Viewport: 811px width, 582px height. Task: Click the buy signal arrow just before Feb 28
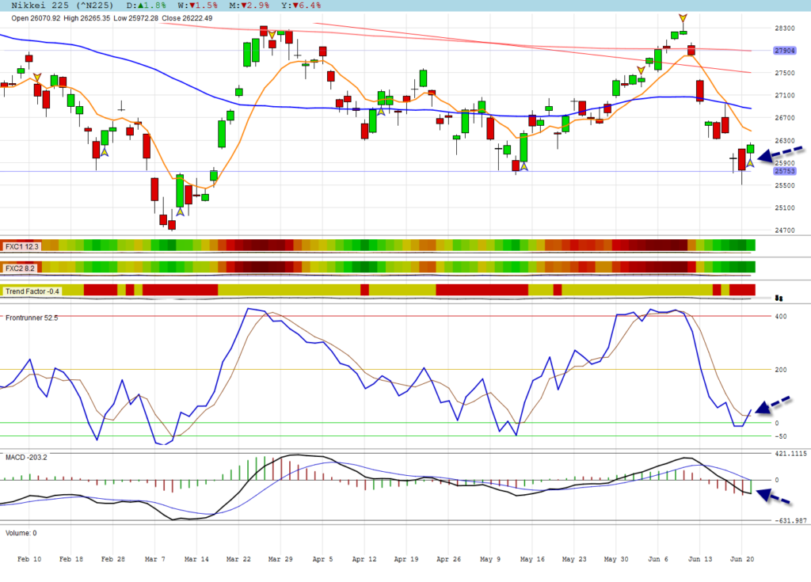(x=105, y=152)
